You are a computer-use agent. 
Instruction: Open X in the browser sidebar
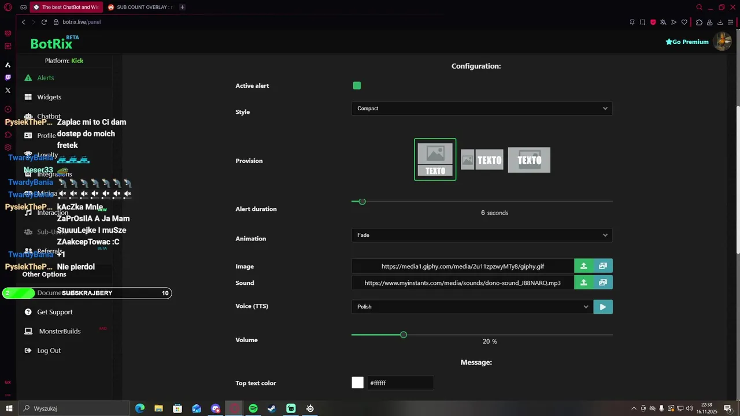click(x=8, y=90)
